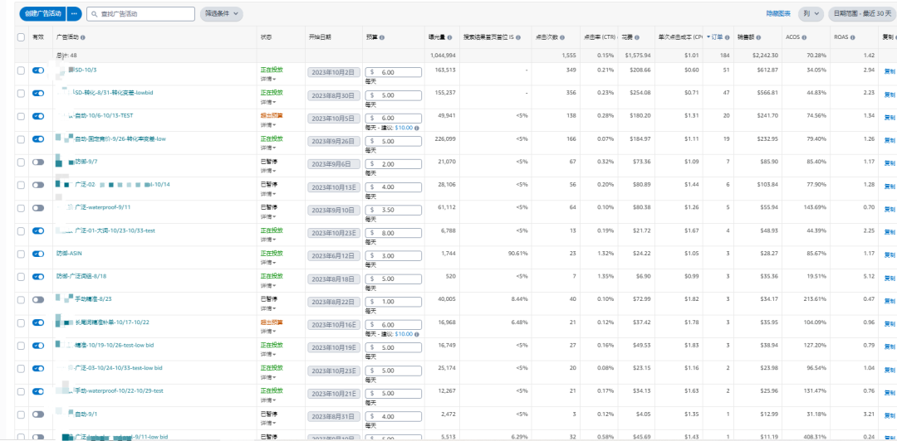Click the 查找广告活动 search field
This screenshot has height=441, width=897.
point(140,14)
